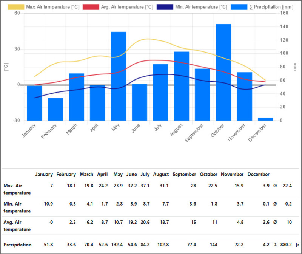Screen dimensions: 302x254
Task: Select the Precipitation row label in table
Action: pos(17,245)
